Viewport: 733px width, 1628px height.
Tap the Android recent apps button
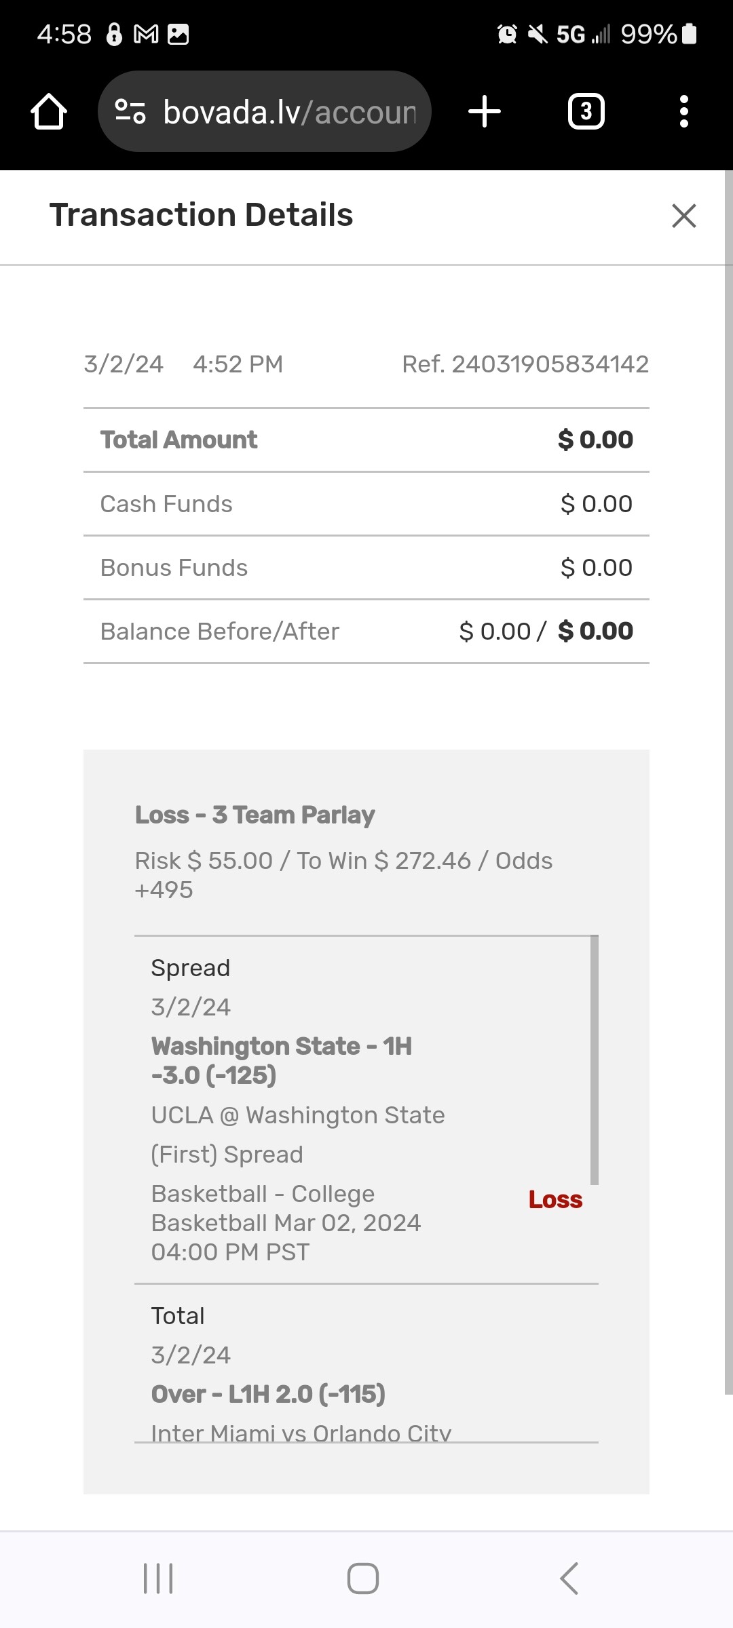(x=158, y=1578)
